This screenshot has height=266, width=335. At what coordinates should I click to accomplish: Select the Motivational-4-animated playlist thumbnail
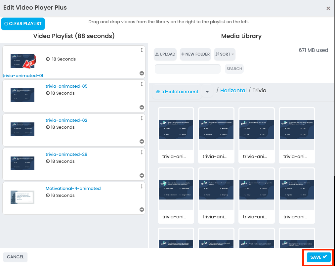click(x=22, y=198)
